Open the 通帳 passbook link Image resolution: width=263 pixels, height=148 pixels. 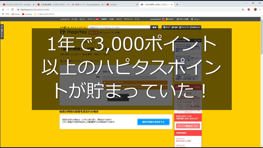tap(175, 27)
